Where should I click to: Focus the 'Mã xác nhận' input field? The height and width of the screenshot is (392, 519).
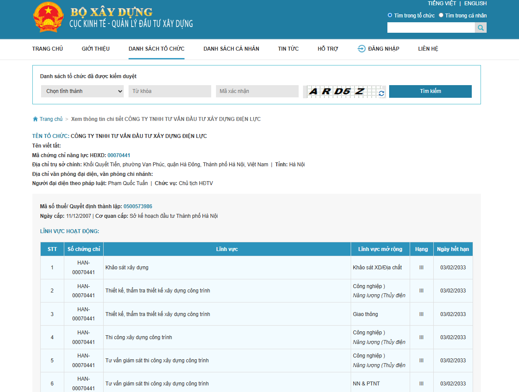(x=257, y=91)
